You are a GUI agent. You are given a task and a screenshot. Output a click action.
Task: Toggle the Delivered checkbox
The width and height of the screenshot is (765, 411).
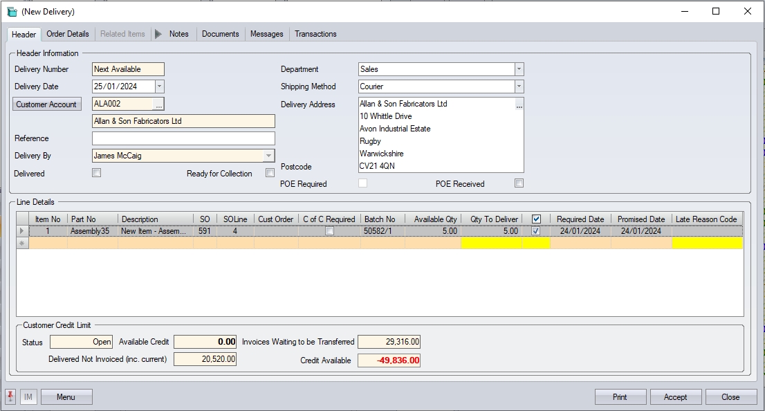coord(97,173)
